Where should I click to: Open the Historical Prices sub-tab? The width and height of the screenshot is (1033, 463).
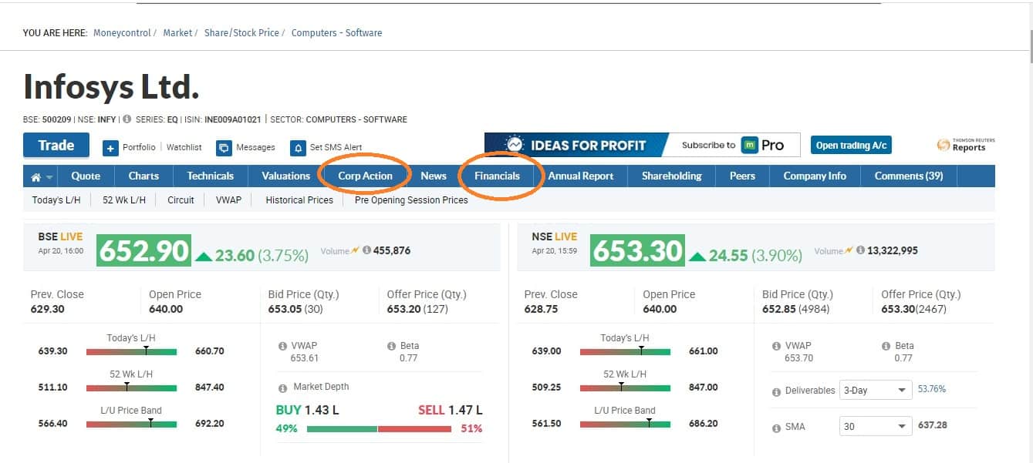pyautogui.click(x=299, y=200)
